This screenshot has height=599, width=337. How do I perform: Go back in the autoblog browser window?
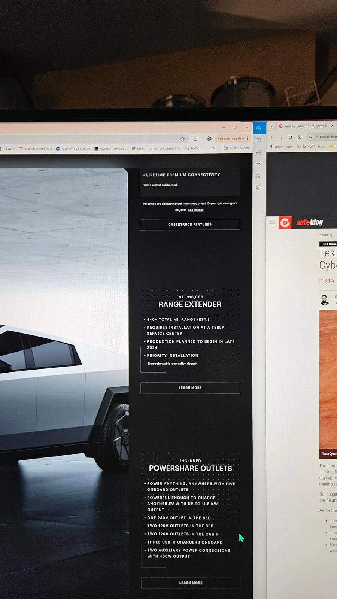[272, 137]
